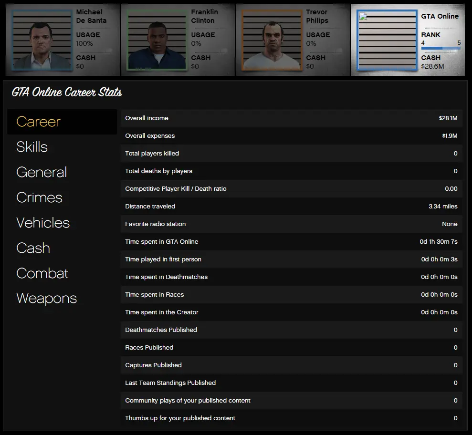Show the Vehicles stats tab
This screenshot has width=472, height=435.
click(x=43, y=223)
